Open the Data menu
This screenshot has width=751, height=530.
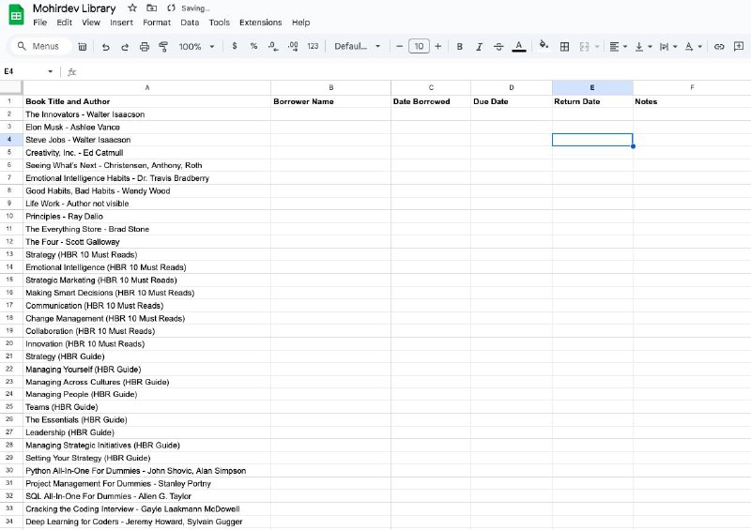(190, 23)
